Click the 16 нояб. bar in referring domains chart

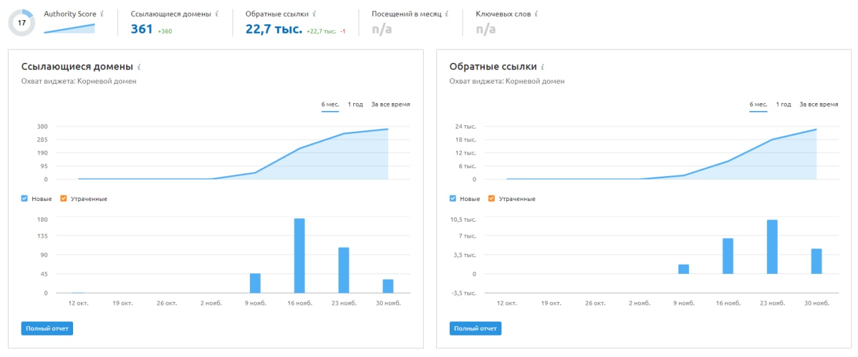[300, 256]
